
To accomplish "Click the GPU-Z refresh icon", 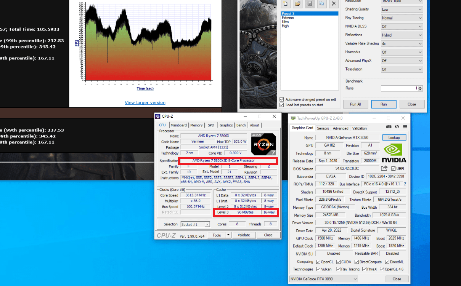I will (397, 127).
